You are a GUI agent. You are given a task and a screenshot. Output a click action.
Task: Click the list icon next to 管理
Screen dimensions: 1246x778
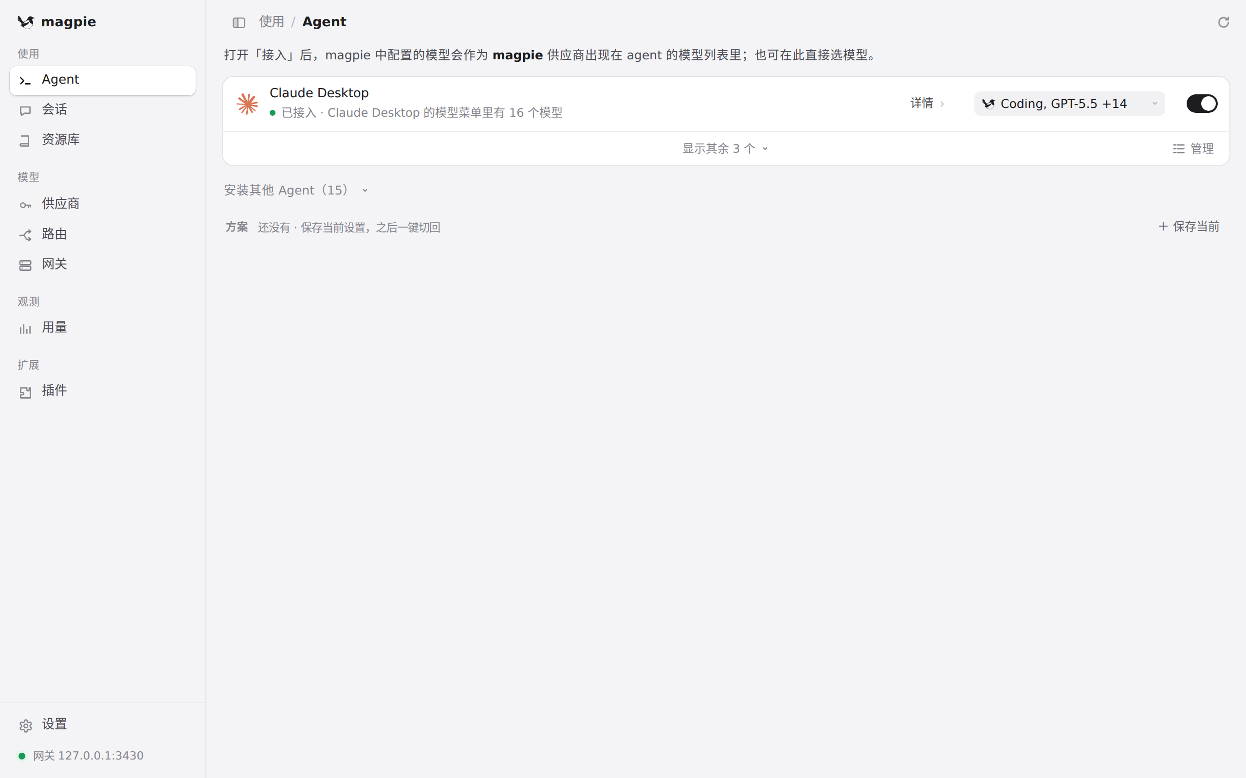click(1178, 149)
